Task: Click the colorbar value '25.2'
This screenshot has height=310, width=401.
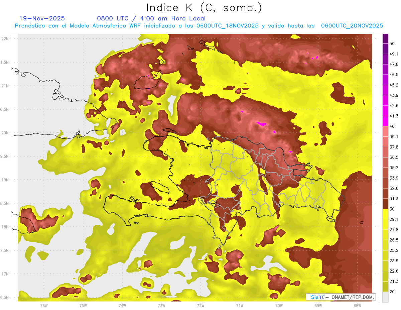Action: tap(394, 250)
